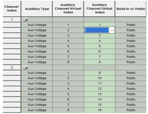Click Global Index cell with value 5

pos(99,46)
